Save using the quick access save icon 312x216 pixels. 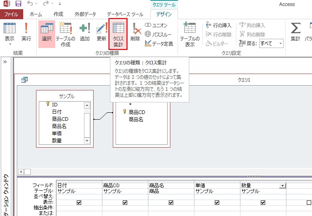18,4
